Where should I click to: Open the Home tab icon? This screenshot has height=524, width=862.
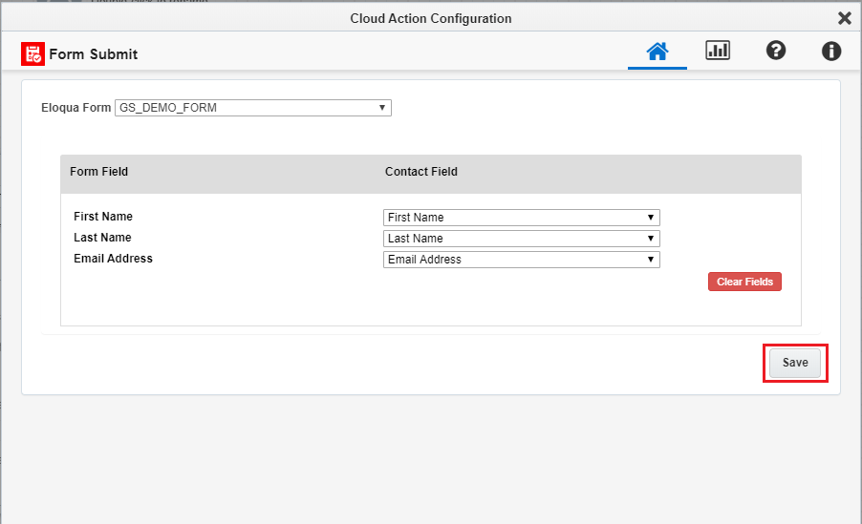(657, 52)
